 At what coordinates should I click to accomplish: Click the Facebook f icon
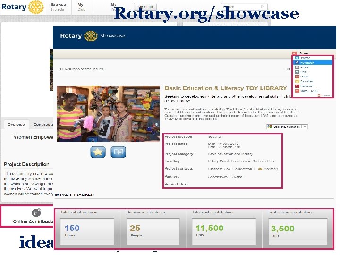point(297,63)
